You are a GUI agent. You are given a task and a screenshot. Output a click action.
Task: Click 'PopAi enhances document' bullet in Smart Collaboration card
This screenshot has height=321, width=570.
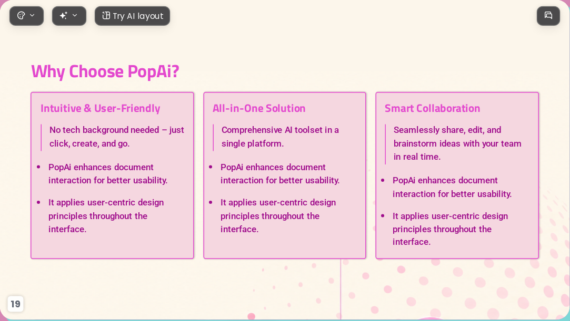[452, 187]
